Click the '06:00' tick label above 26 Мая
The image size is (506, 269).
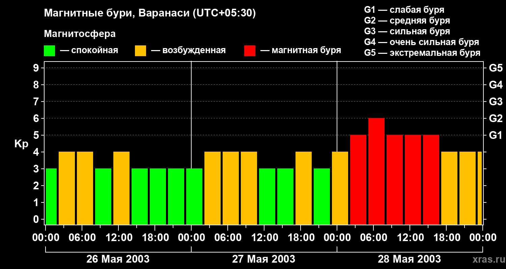pos(82,237)
